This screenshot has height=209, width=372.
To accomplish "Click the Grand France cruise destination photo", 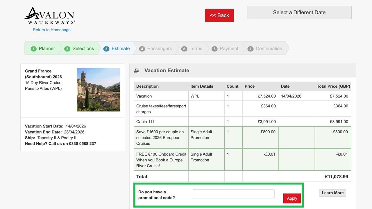I will coord(98,89).
